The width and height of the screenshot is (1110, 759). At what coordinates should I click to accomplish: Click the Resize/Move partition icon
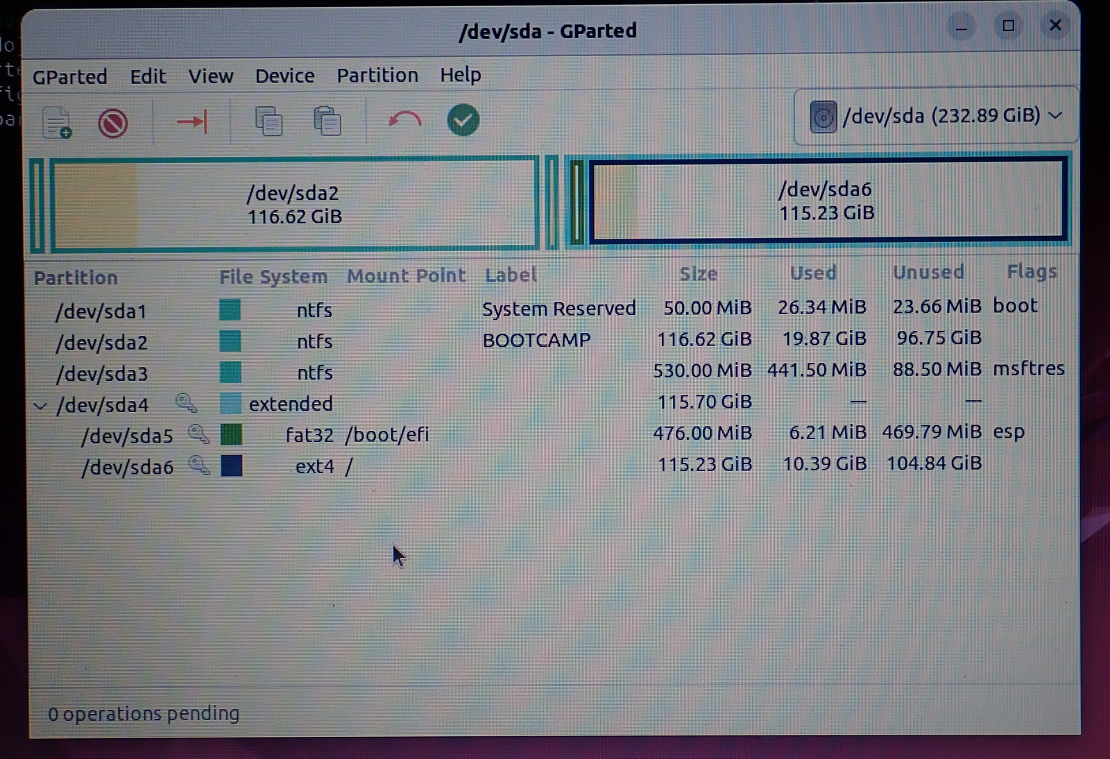[x=192, y=122]
